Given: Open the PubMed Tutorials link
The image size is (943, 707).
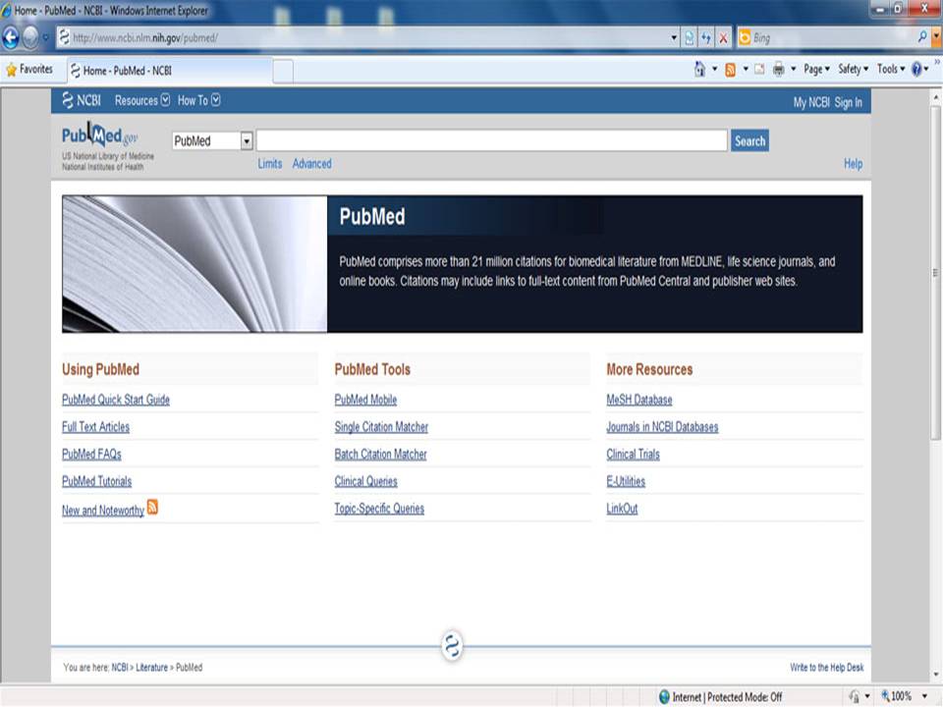Looking at the screenshot, I should pos(97,481).
